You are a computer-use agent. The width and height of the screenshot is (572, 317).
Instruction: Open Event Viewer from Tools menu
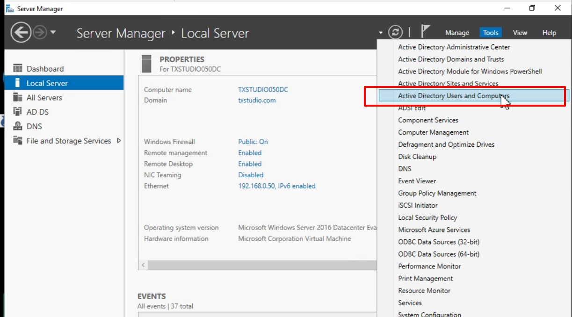pyautogui.click(x=417, y=181)
